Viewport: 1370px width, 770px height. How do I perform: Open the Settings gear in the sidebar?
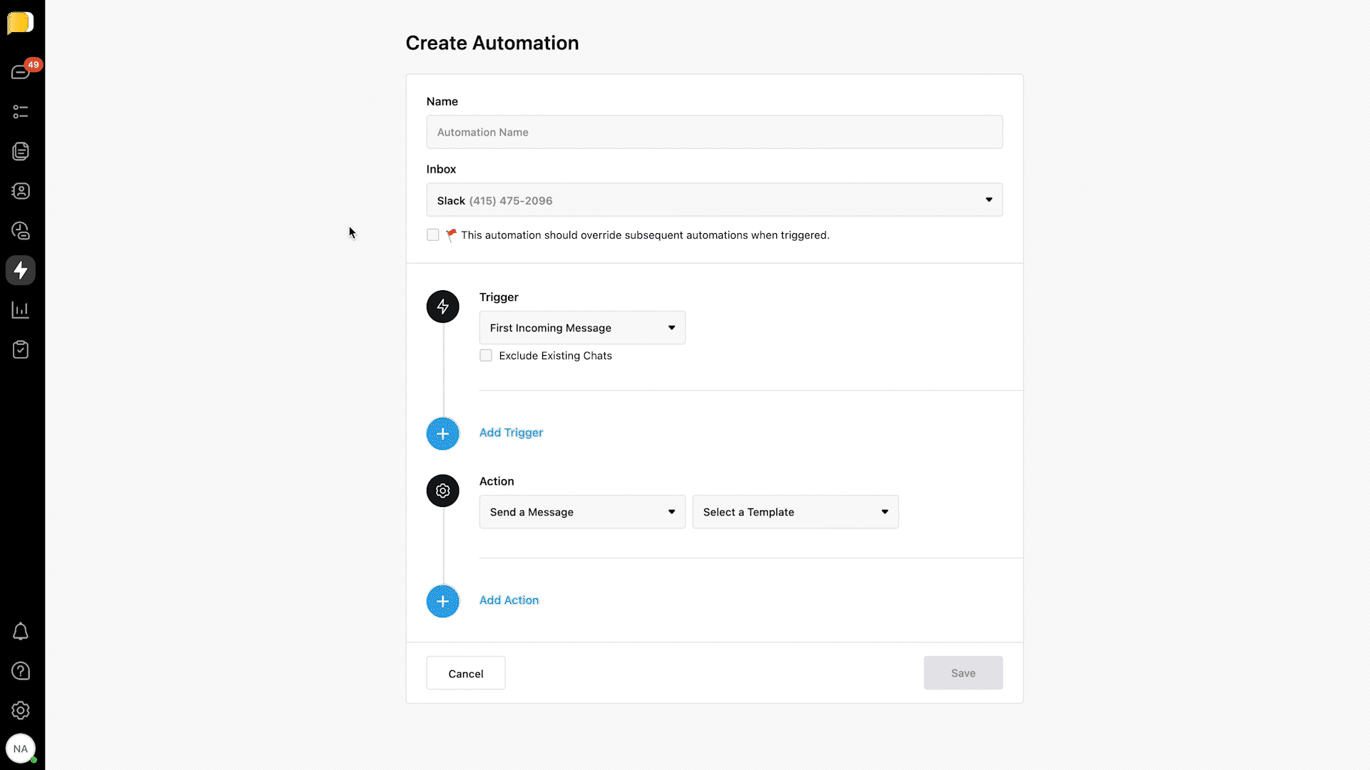tap(21, 710)
